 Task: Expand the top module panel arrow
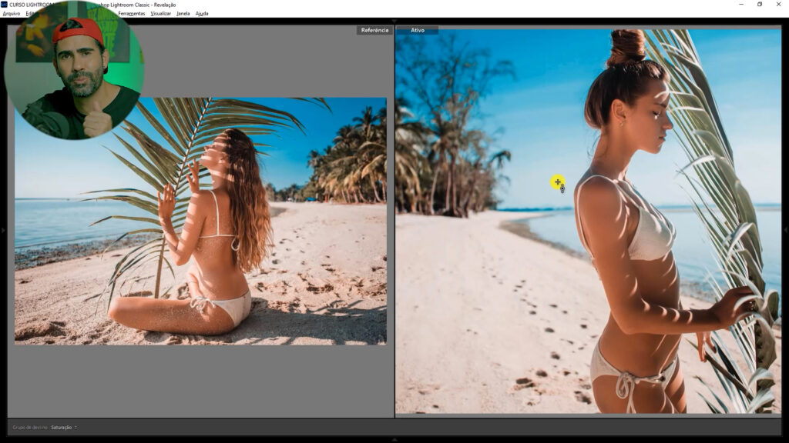pyautogui.click(x=394, y=21)
